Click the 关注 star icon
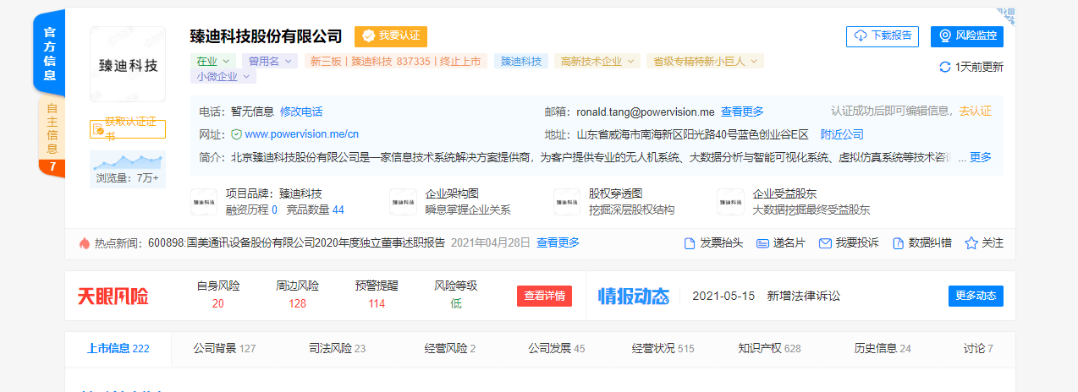The image size is (1078, 392). pos(971,243)
